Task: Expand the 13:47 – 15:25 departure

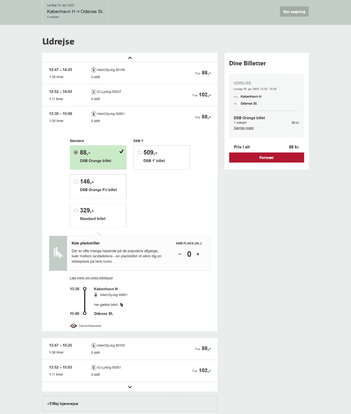Action: [x=130, y=349]
